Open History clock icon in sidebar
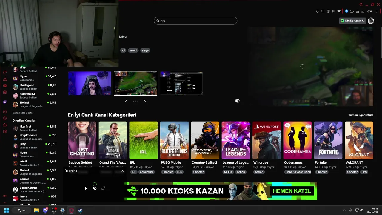 pos(5,118)
